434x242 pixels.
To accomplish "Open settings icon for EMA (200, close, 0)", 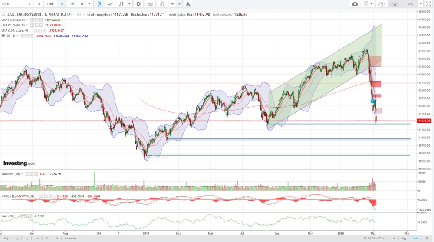I will pos(40,30).
